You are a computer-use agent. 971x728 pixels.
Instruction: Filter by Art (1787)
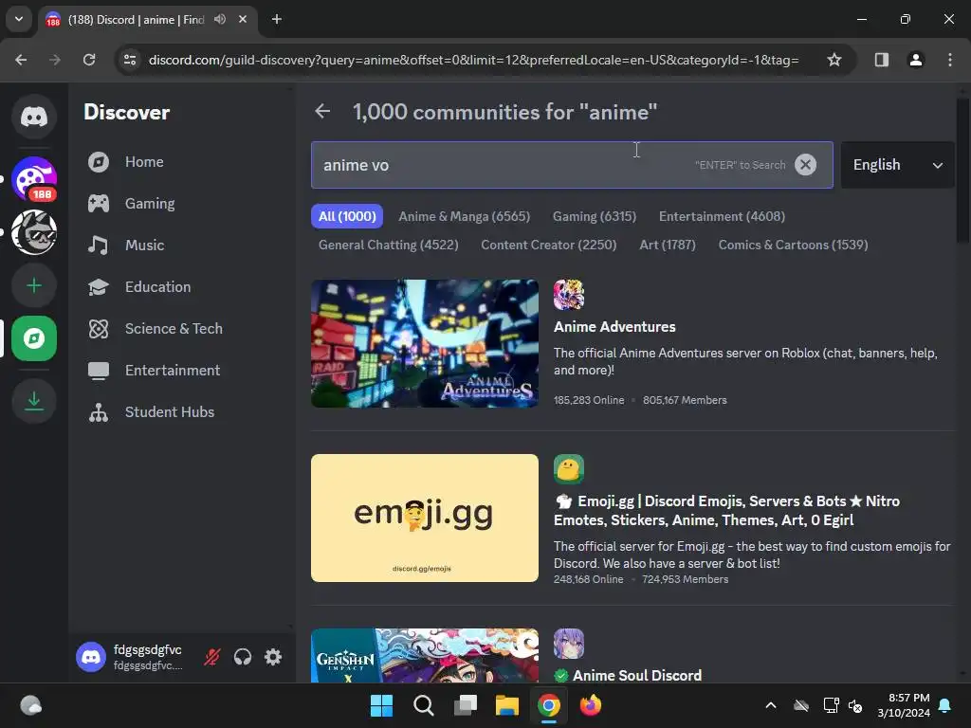tap(668, 246)
